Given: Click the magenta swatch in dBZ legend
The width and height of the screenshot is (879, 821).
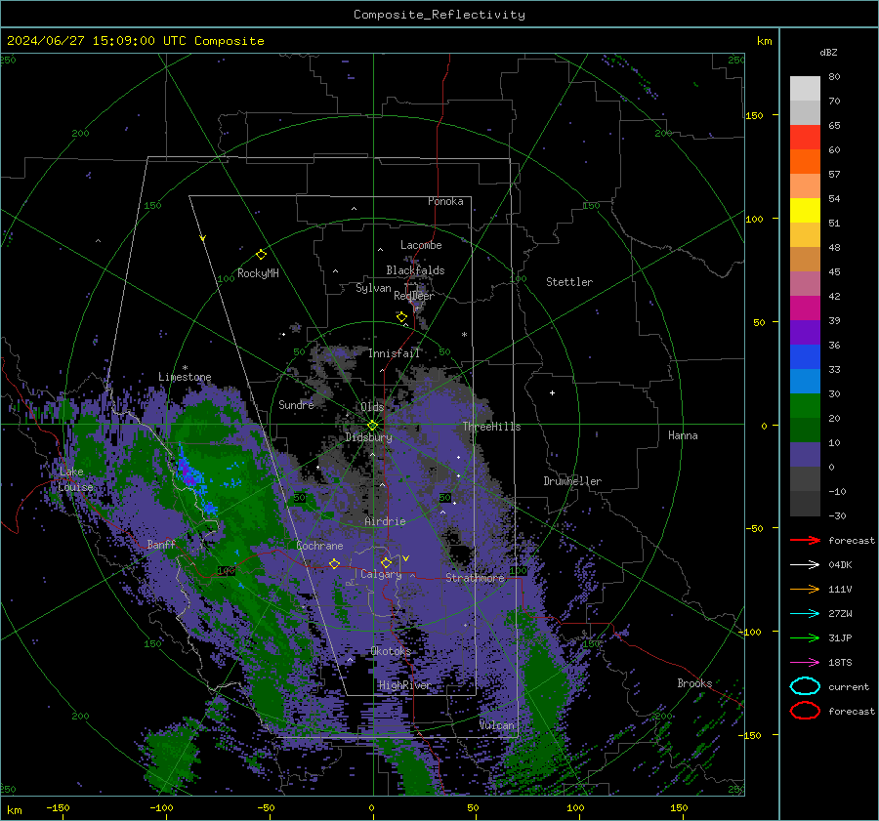Looking at the screenshot, I should point(805,308).
